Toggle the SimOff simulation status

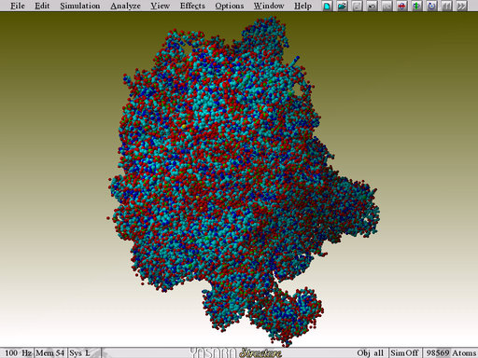[x=404, y=353]
